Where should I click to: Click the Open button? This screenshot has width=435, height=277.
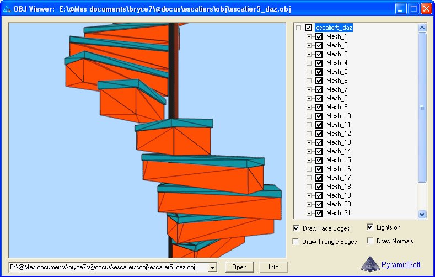tap(239, 267)
